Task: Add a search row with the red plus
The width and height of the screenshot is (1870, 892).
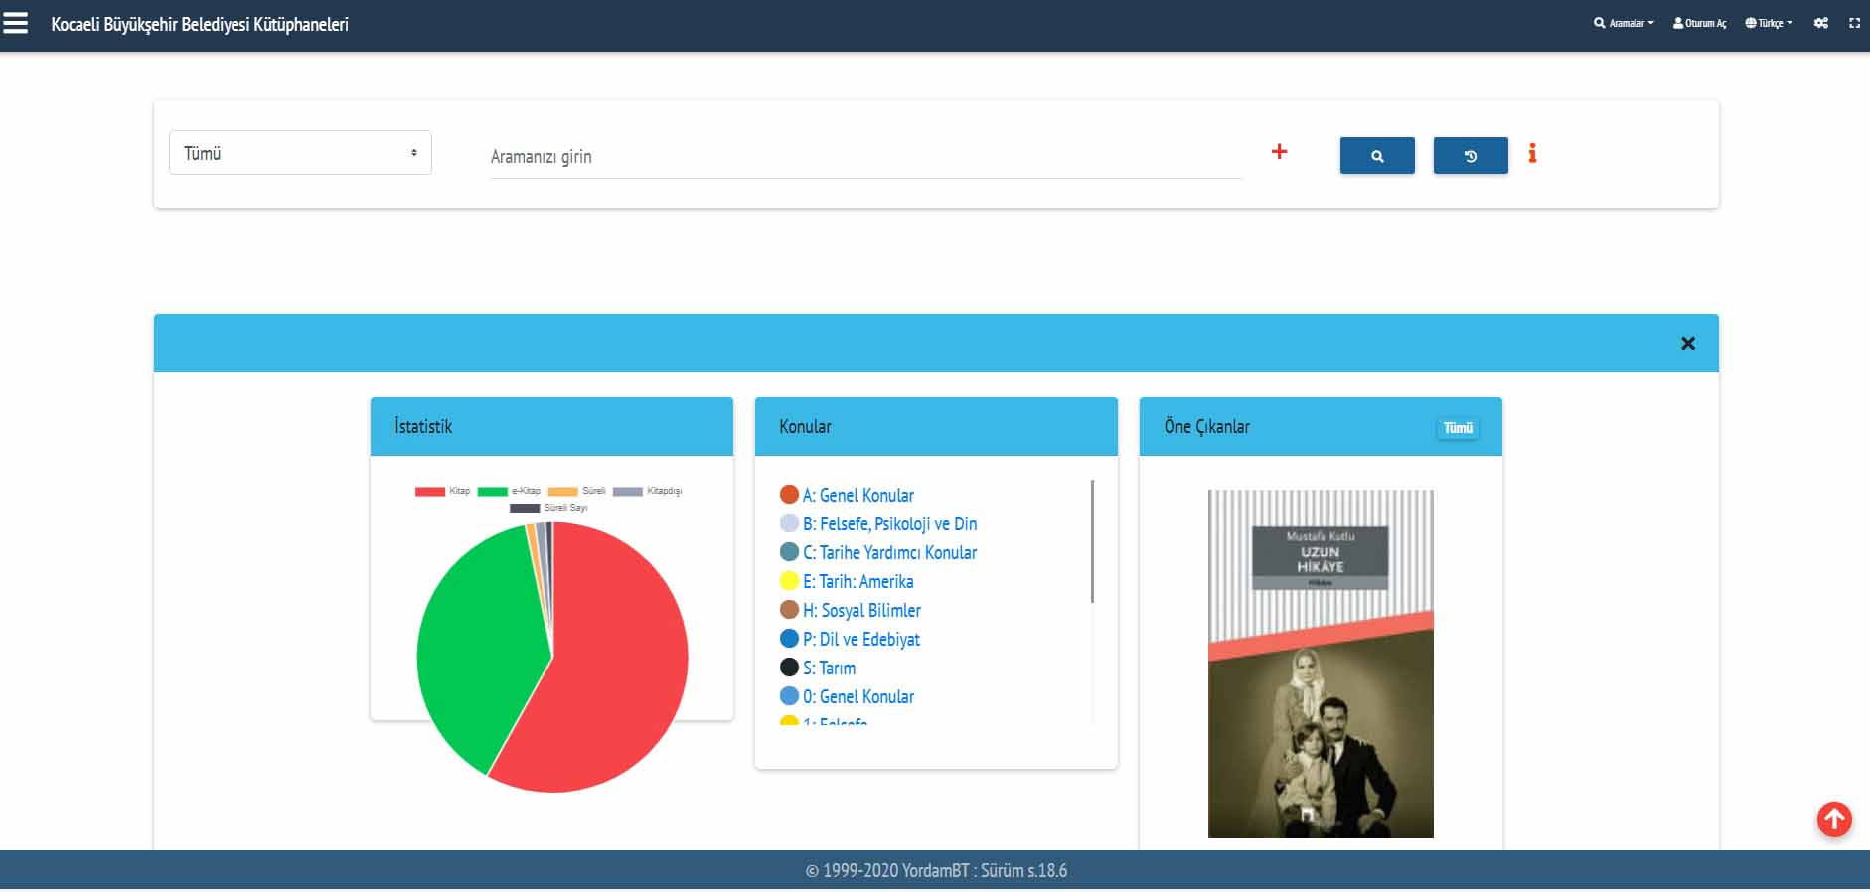Action: pos(1279,152)
